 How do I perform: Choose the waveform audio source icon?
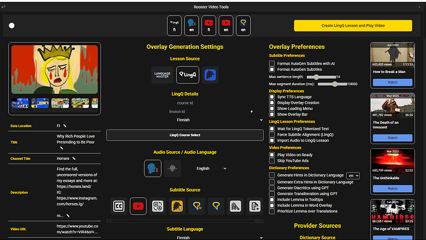click(172, 168)
